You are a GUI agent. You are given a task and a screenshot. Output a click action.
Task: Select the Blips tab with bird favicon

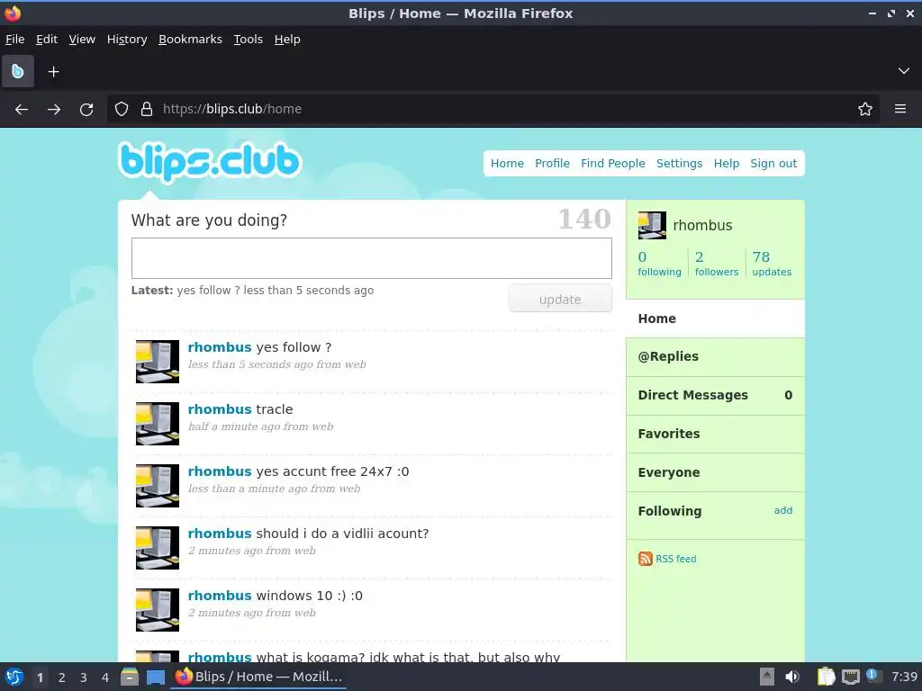(18, 71)
